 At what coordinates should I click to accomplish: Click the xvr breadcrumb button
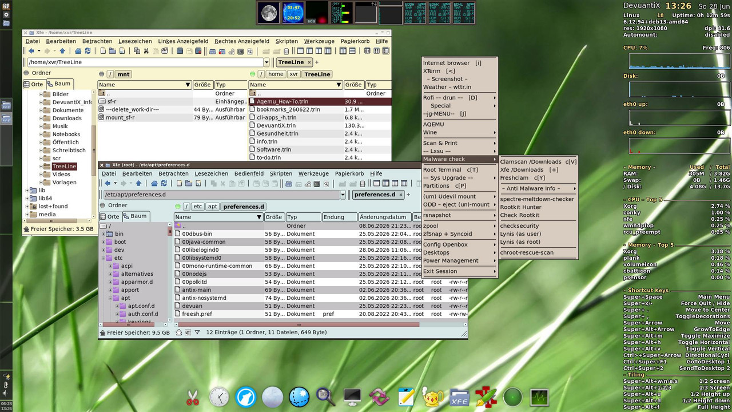pos(293,74)
